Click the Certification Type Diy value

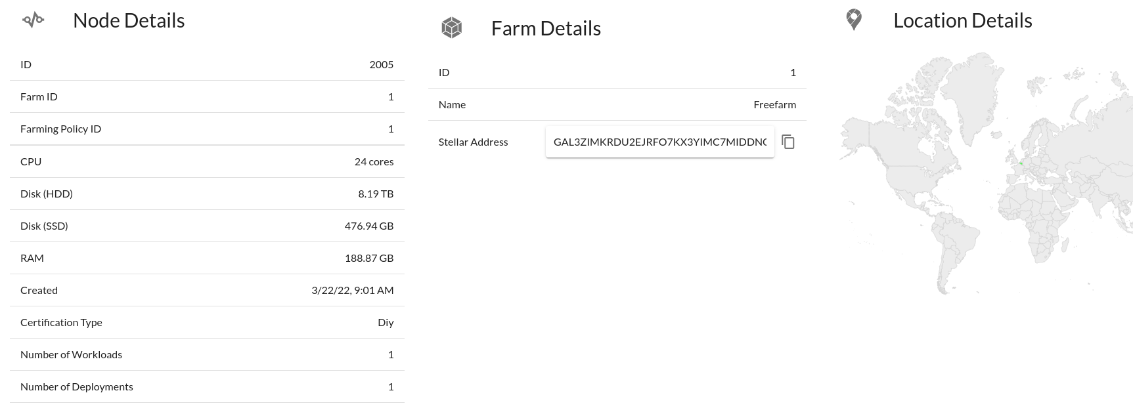coord(386,322)
